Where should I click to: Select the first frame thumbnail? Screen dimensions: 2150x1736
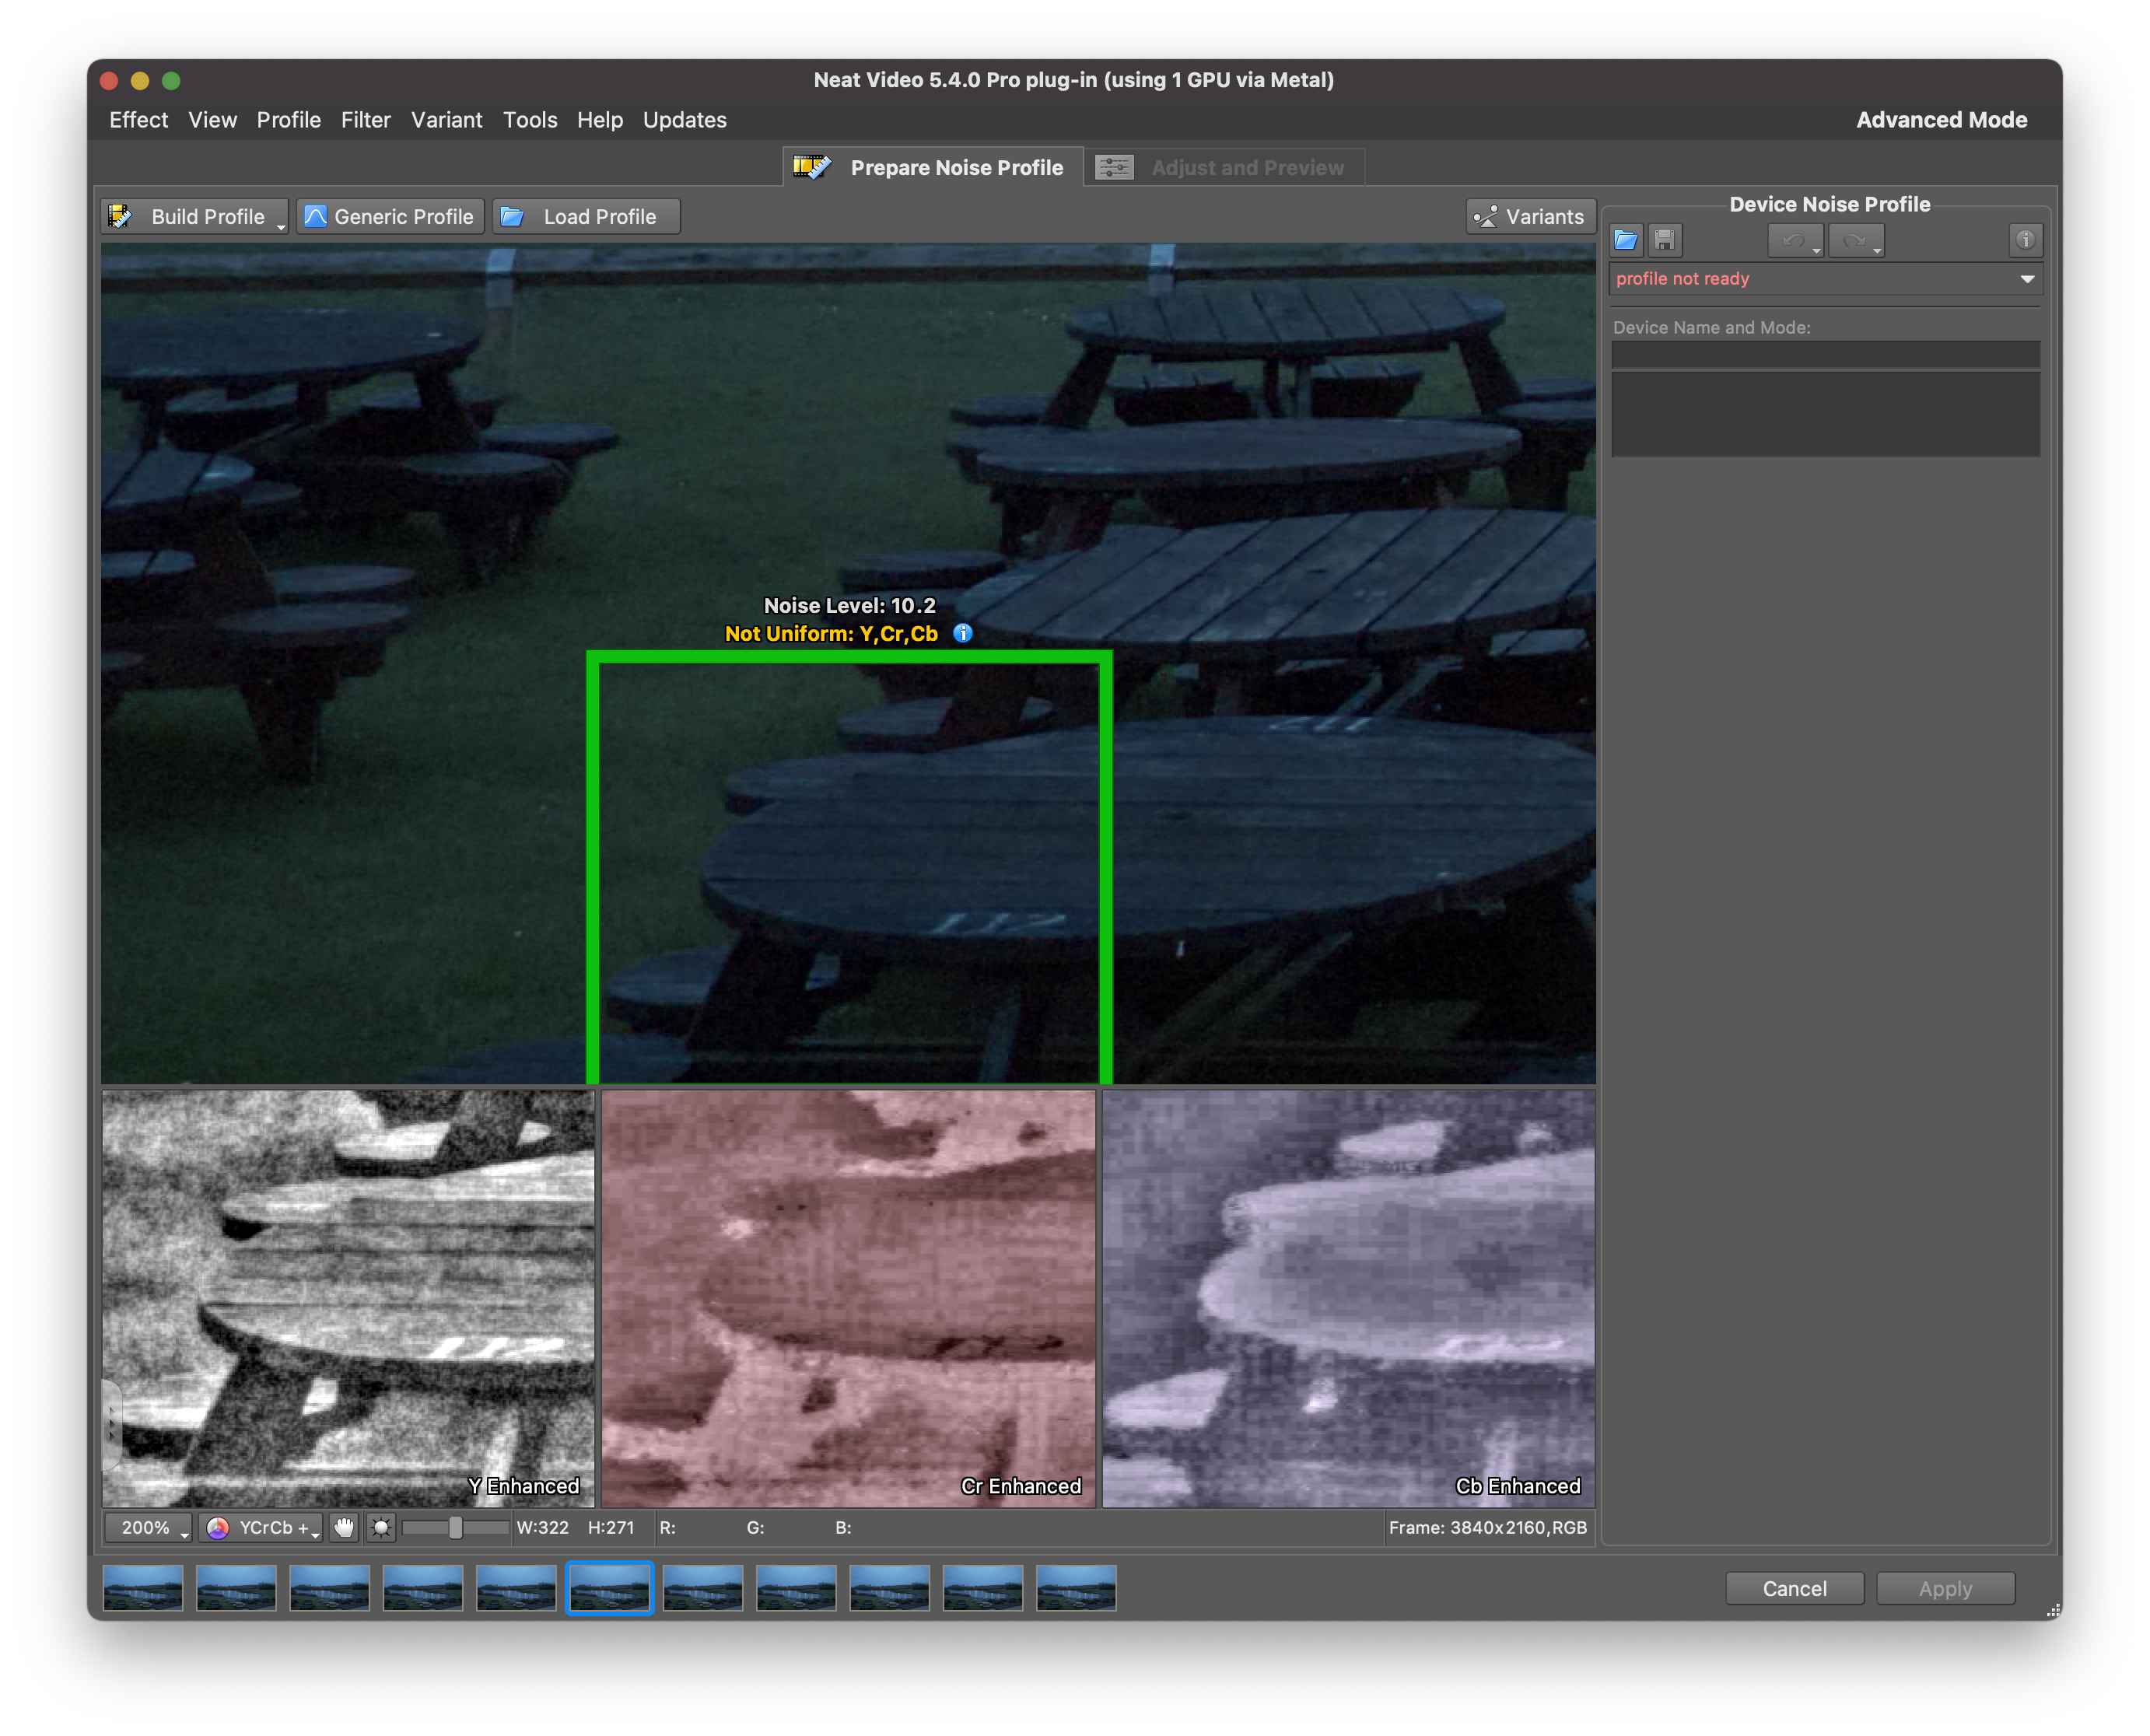[143, 1588]
